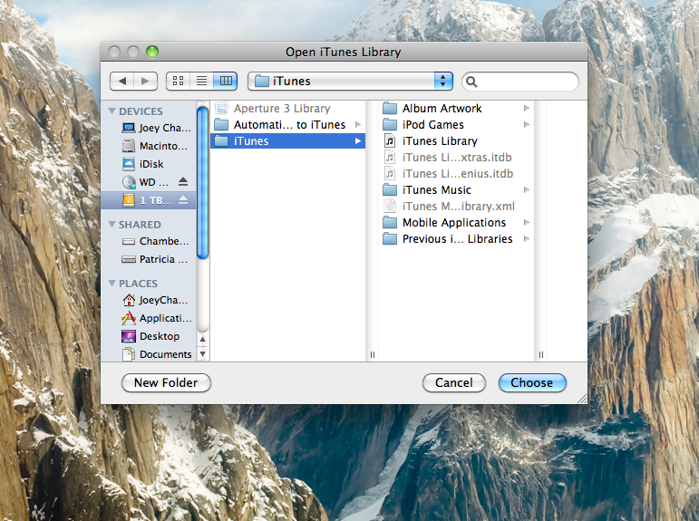Select iTunes M...ibrary.xml file

point(457,207)
